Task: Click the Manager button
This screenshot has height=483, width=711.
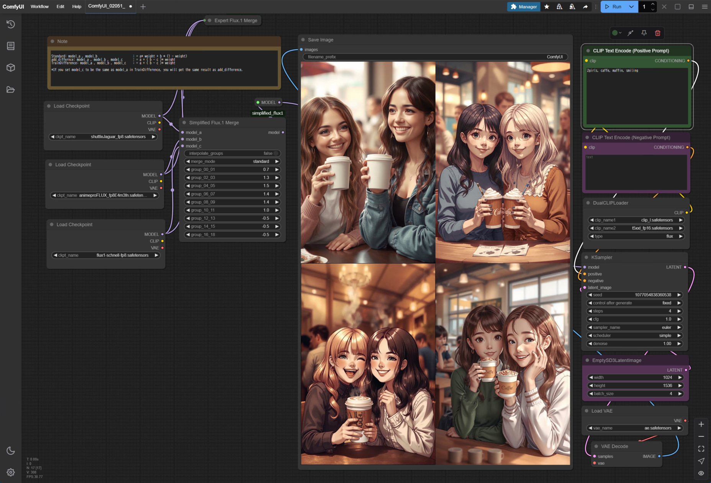Action: point(524,7)
